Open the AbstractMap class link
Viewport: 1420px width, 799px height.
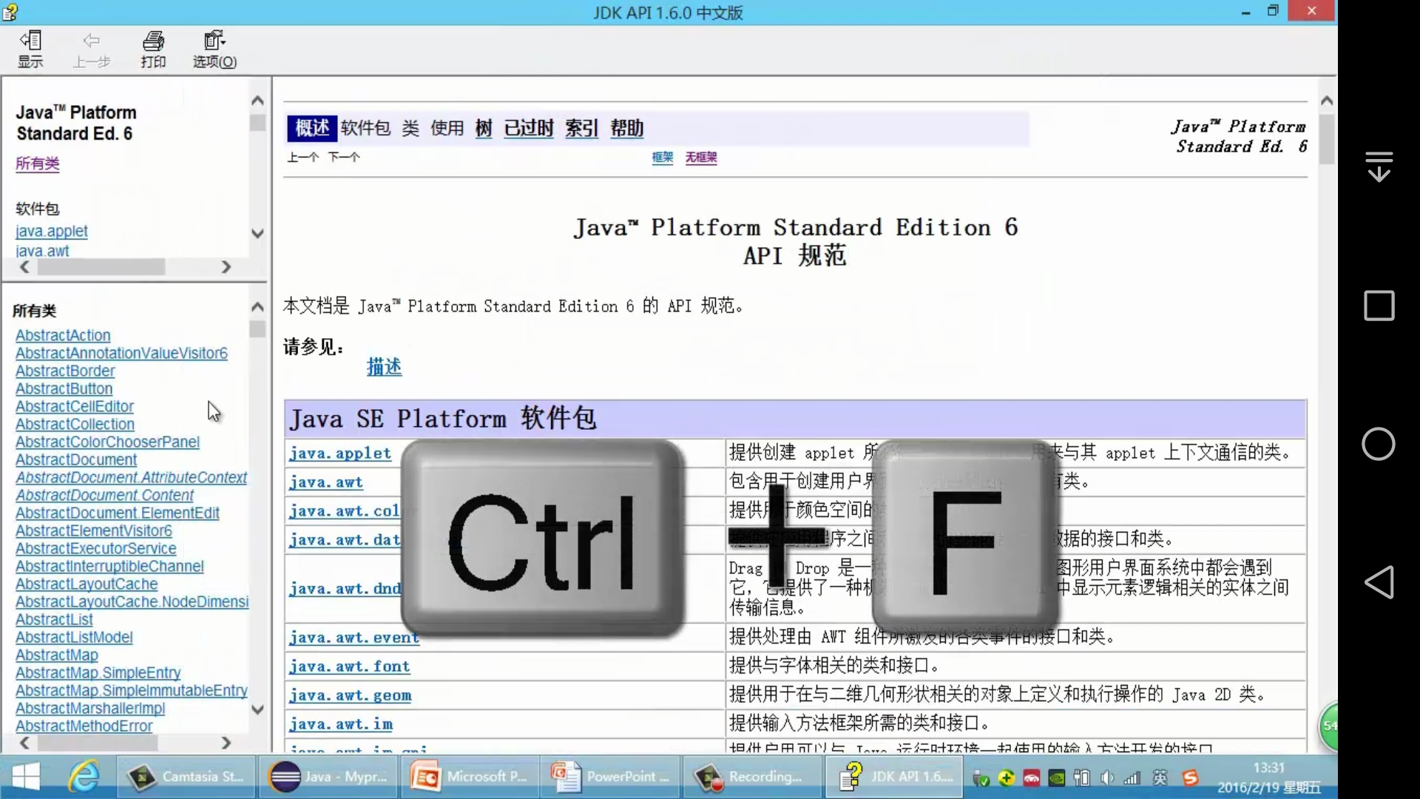pyautogui.click(x=57, y=655)
